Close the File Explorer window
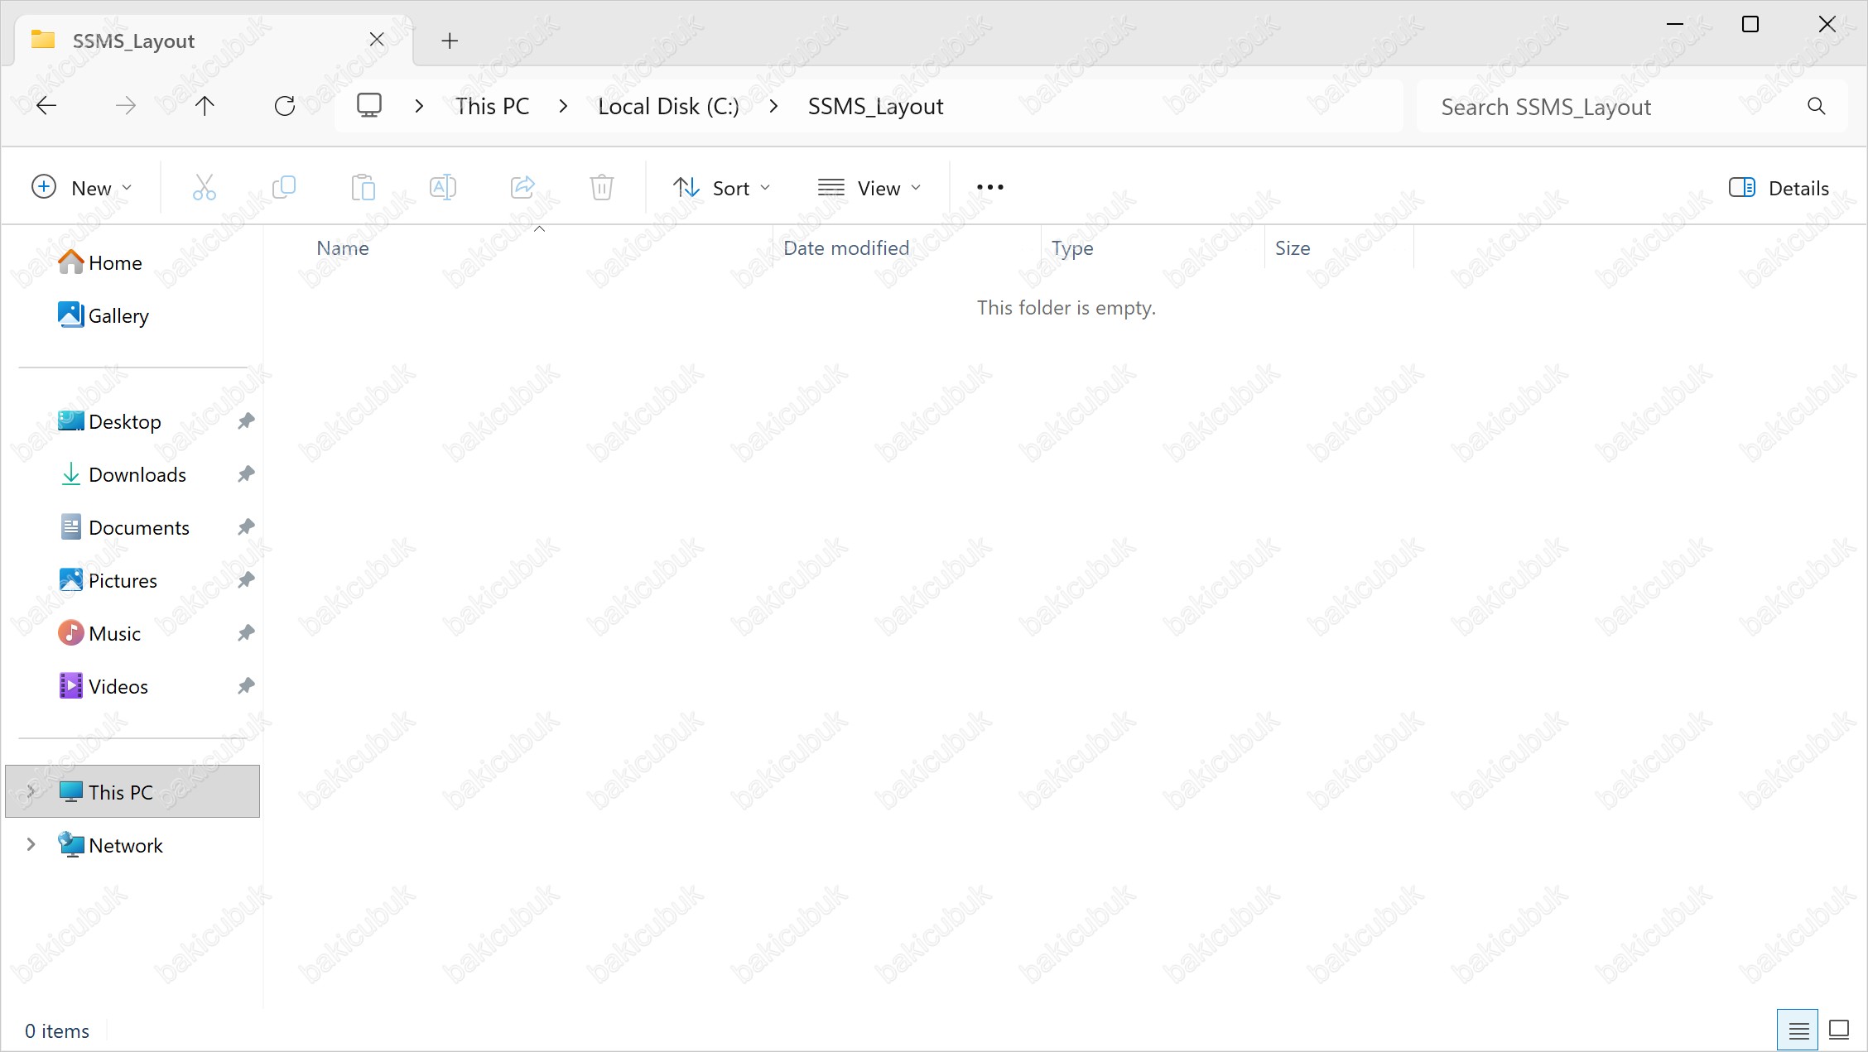 [x=1827, y=24]
